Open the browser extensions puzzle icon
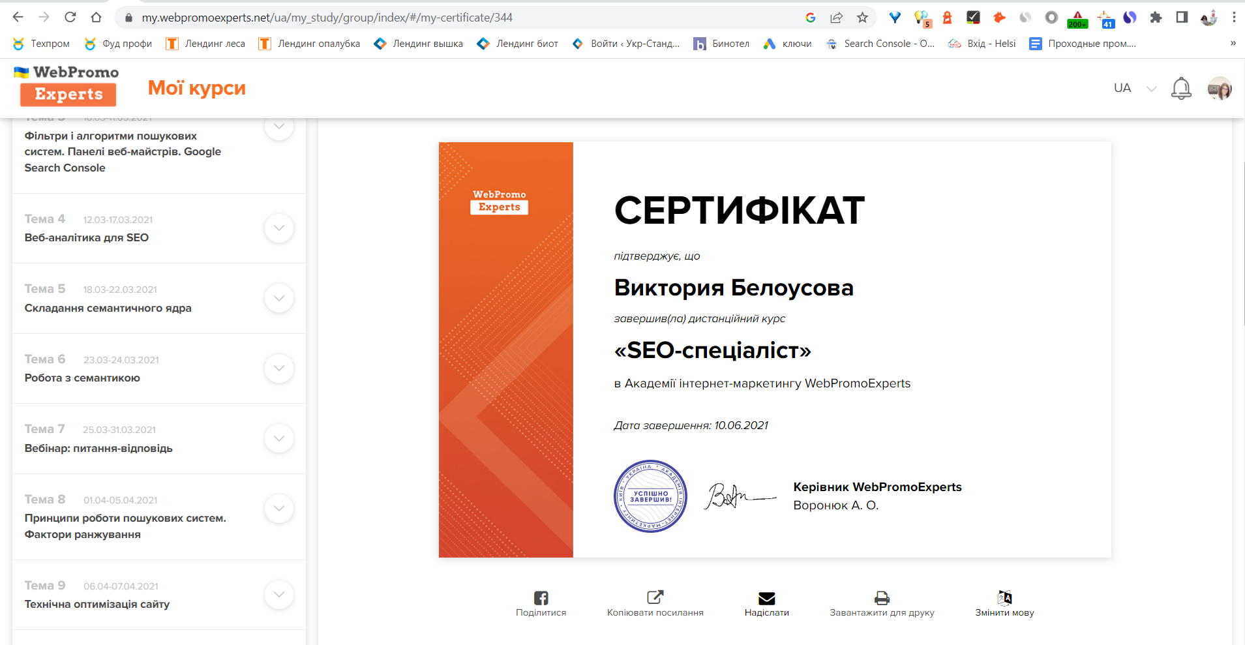The height and width of the screenshot is (645, 1245). 1156,18
